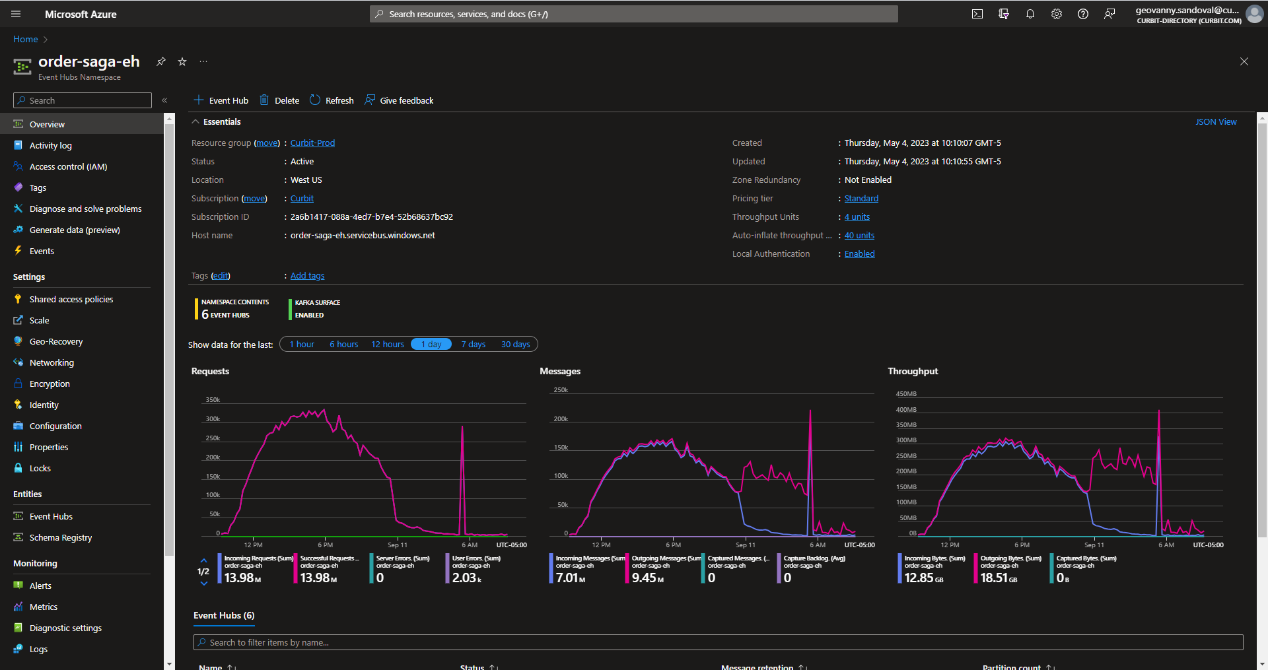Star order-saga-eh as favorite
Image resolution: width=1268 pixels, height=670 pixels.
(x=182, y=61)
